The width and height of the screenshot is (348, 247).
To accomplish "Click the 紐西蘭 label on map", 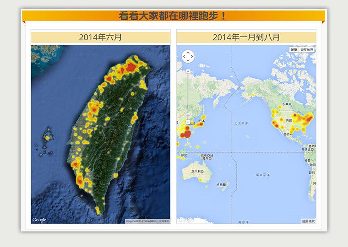I will point(221,184).
